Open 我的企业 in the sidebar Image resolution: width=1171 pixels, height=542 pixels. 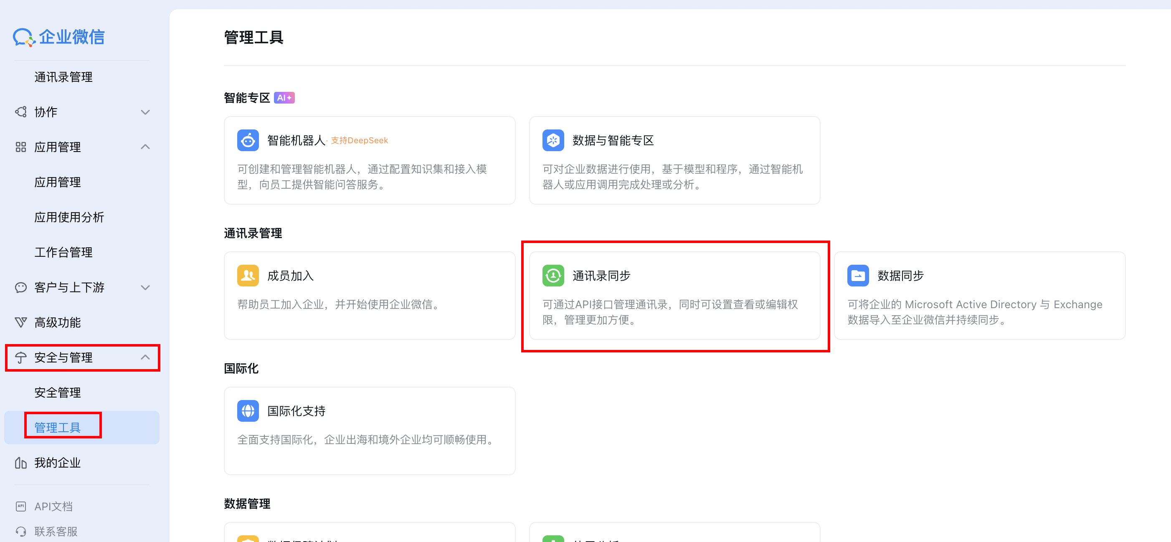(58, 462)
